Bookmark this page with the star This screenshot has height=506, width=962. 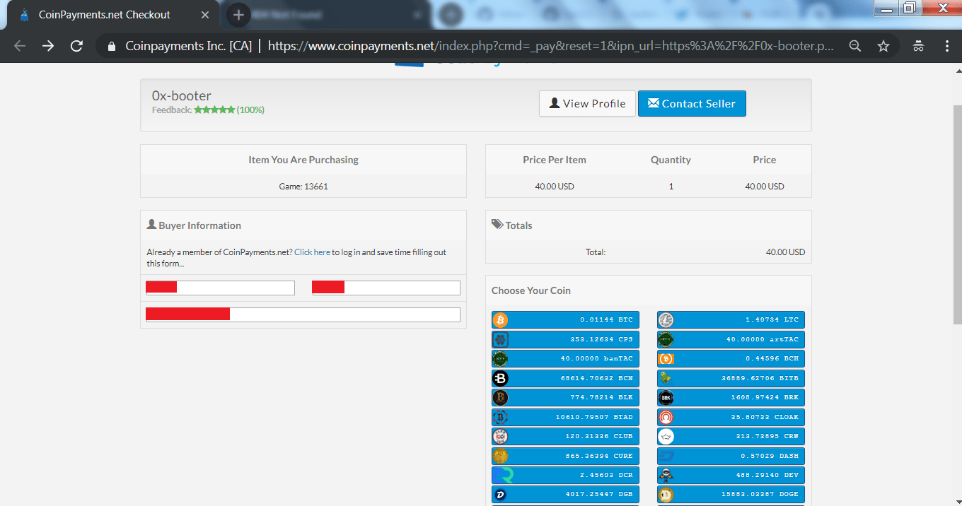tap(883, 46)
